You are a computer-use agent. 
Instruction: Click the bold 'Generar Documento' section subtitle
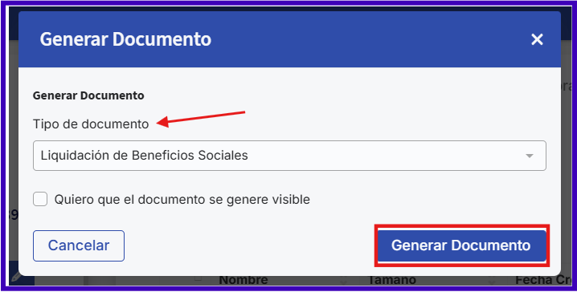[88, 95]
